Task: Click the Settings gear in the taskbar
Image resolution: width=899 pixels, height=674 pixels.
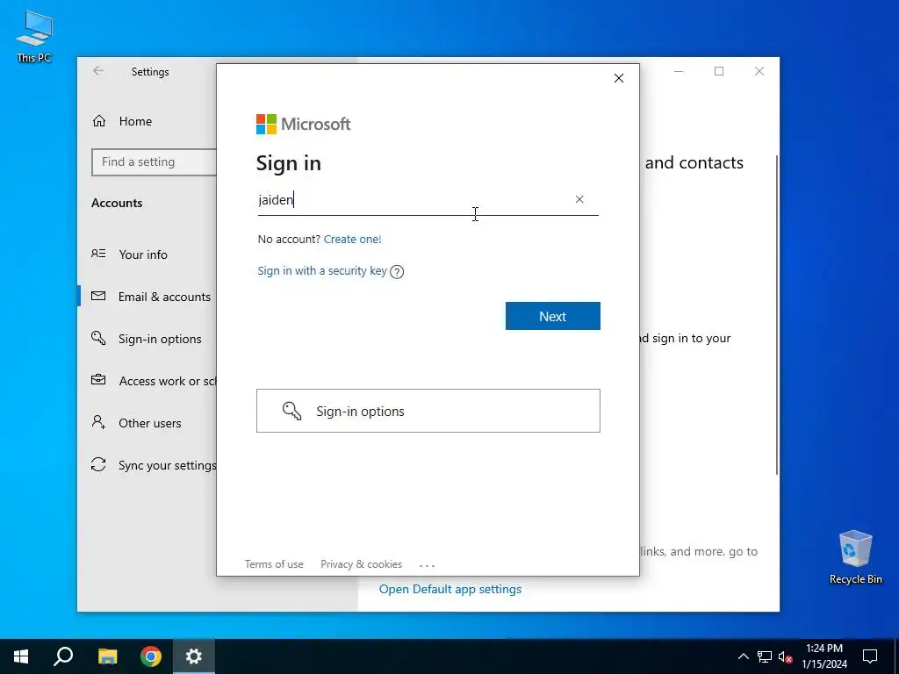Action: [x=194, y=656]
